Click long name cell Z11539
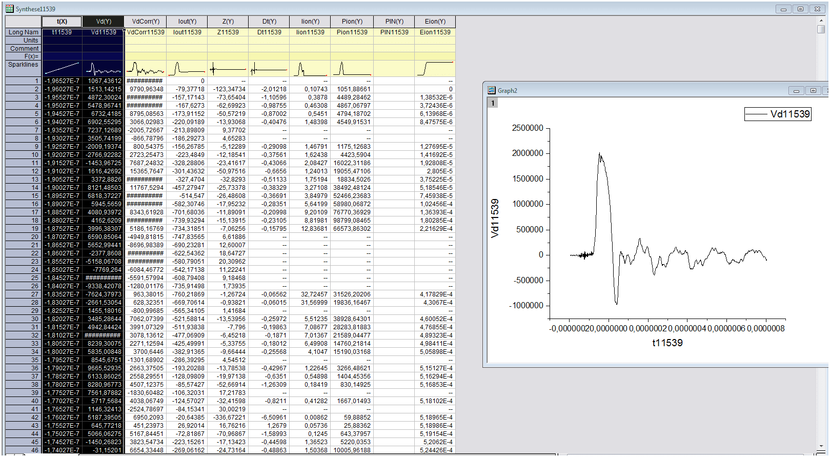Viewport: 830px width, 457px height. (228, 32)
